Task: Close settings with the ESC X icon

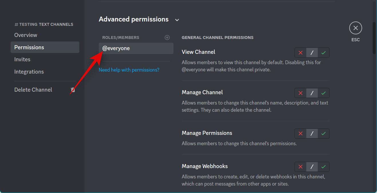Action: tap(356, 28)
